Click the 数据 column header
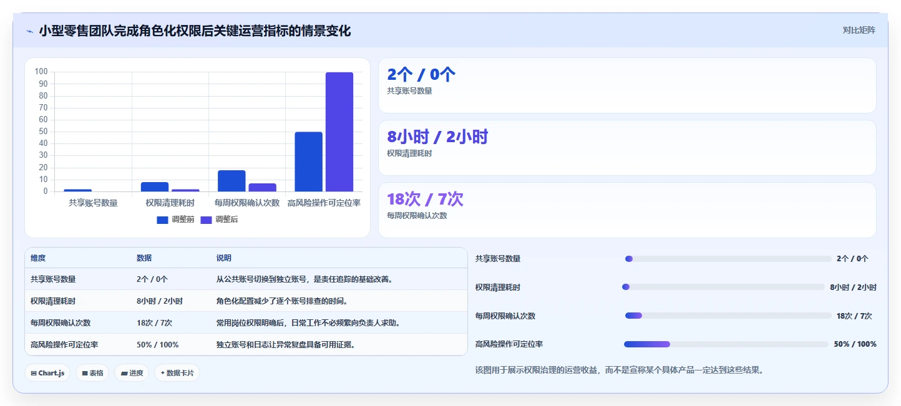 pos(144,258)
